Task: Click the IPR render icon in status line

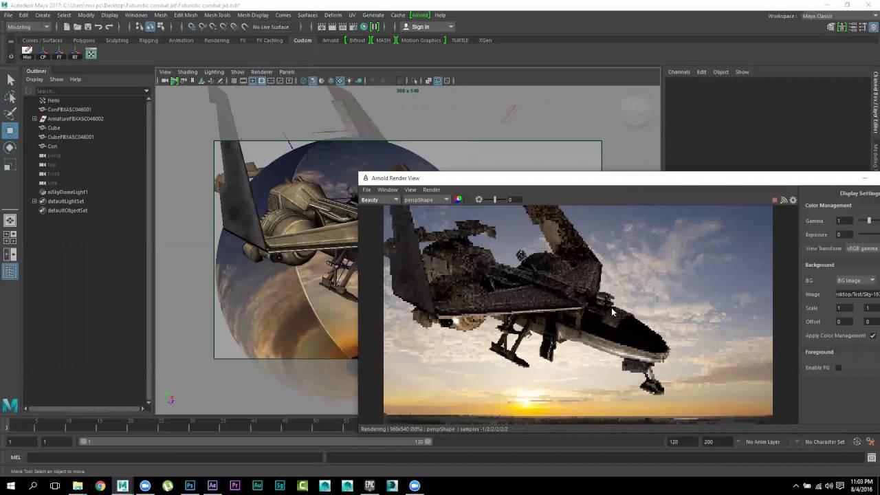Action: [x=342, y=27]
